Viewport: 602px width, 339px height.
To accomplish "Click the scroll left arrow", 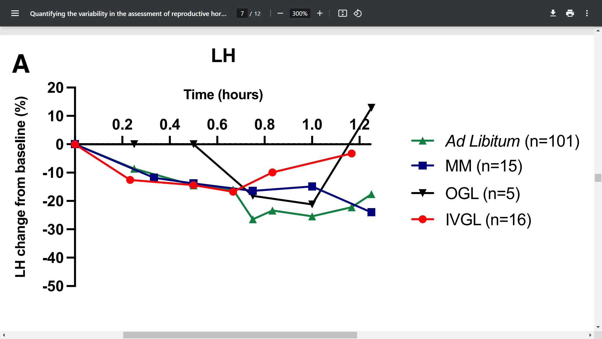I will click(4, 335).
